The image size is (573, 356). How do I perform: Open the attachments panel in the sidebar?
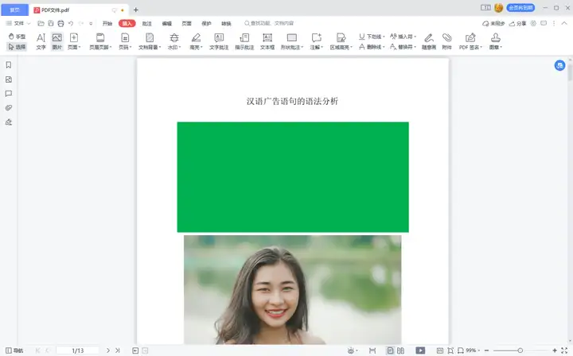click(9, 108)
